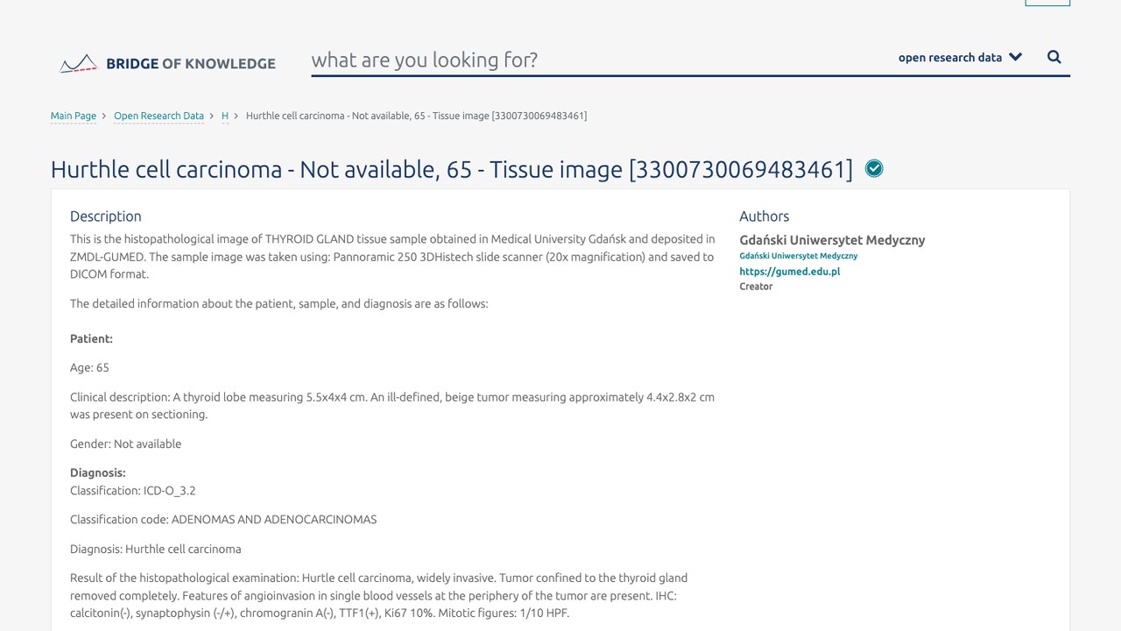Go to Main Page breadcrumb
The height and width of the screenshot is (631, 1121).
pyautogui.click(x=74, y=116)
